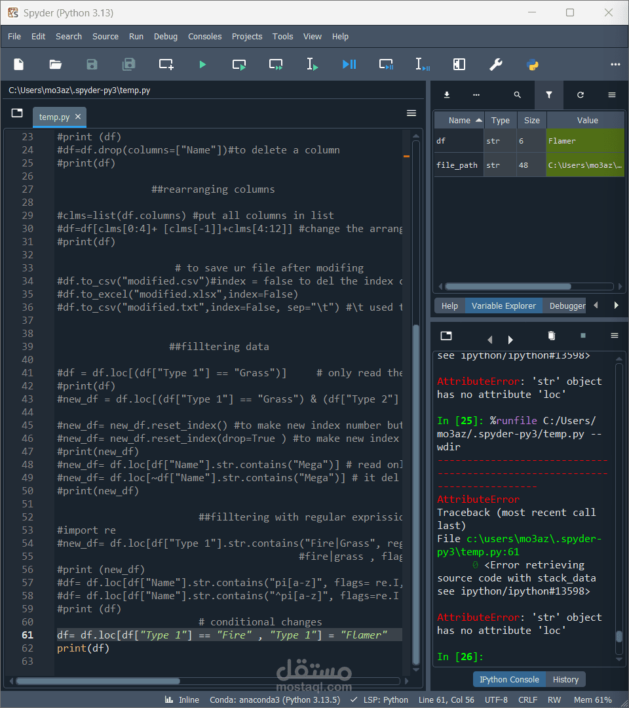Save all files using the toolbar icon
The width and height of the screenshot is (629, 708).
pos(128,64)
